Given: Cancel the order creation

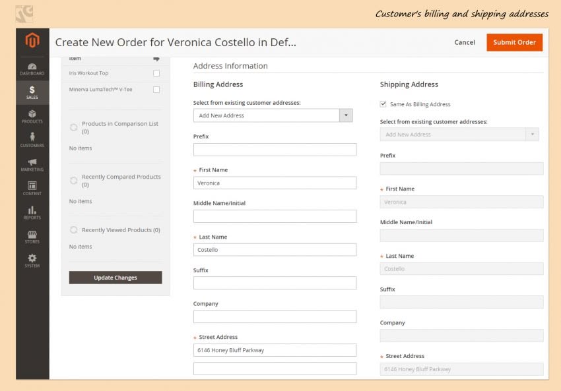Looking at the screenshot, I should (x=464, y=42).
